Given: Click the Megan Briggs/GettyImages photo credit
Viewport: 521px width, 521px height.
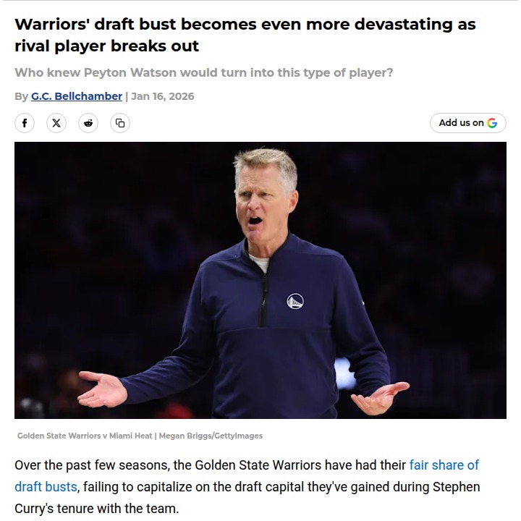Looking at the screenshot, I should pos(211,436).
